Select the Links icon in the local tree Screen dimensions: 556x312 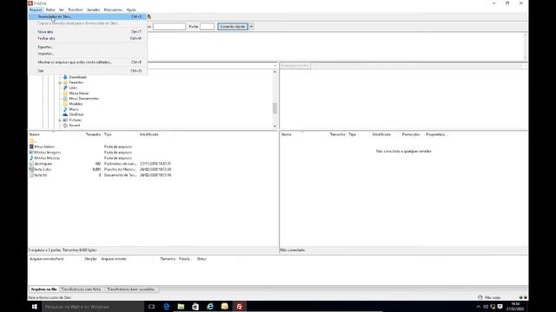[65, 88]
